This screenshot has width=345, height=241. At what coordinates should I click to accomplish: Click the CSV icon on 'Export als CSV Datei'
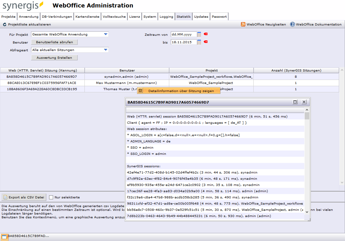[6, 197]
